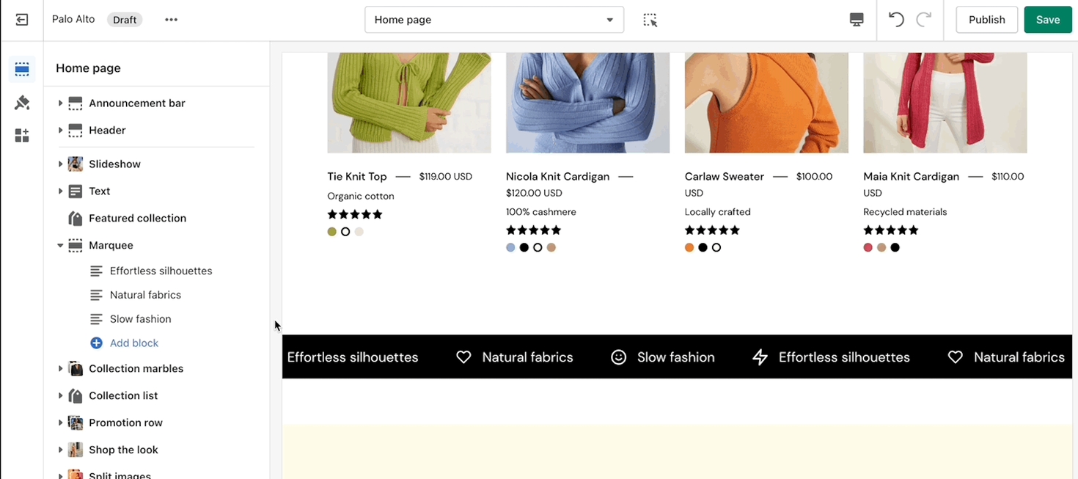Image resolution: width=1078 pixels, height=479 pixels.
Task: Click the Add block link
Action: tap(133, 343)
